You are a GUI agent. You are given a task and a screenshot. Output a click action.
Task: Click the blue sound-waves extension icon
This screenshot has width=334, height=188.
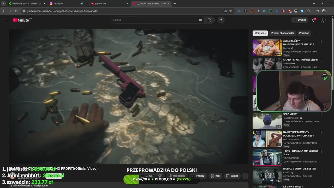pos(239,11)
